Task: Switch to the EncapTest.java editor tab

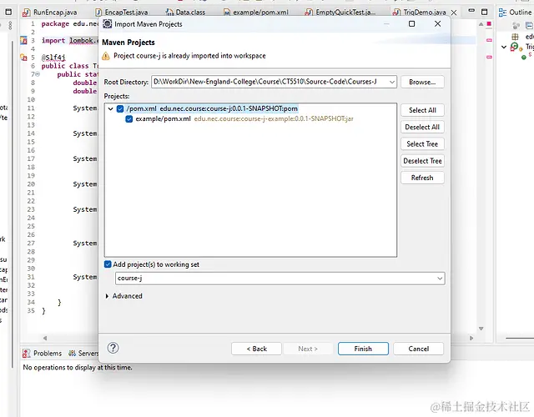Action: 122,13
